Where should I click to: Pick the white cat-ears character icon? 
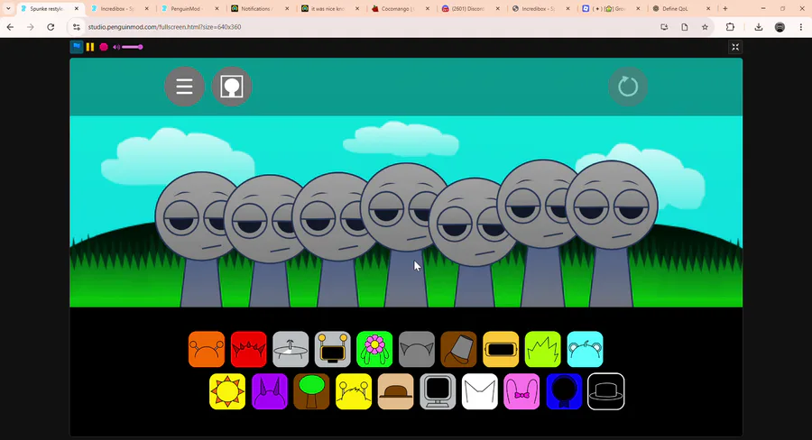pyautogui.click(x=480, y=391)
